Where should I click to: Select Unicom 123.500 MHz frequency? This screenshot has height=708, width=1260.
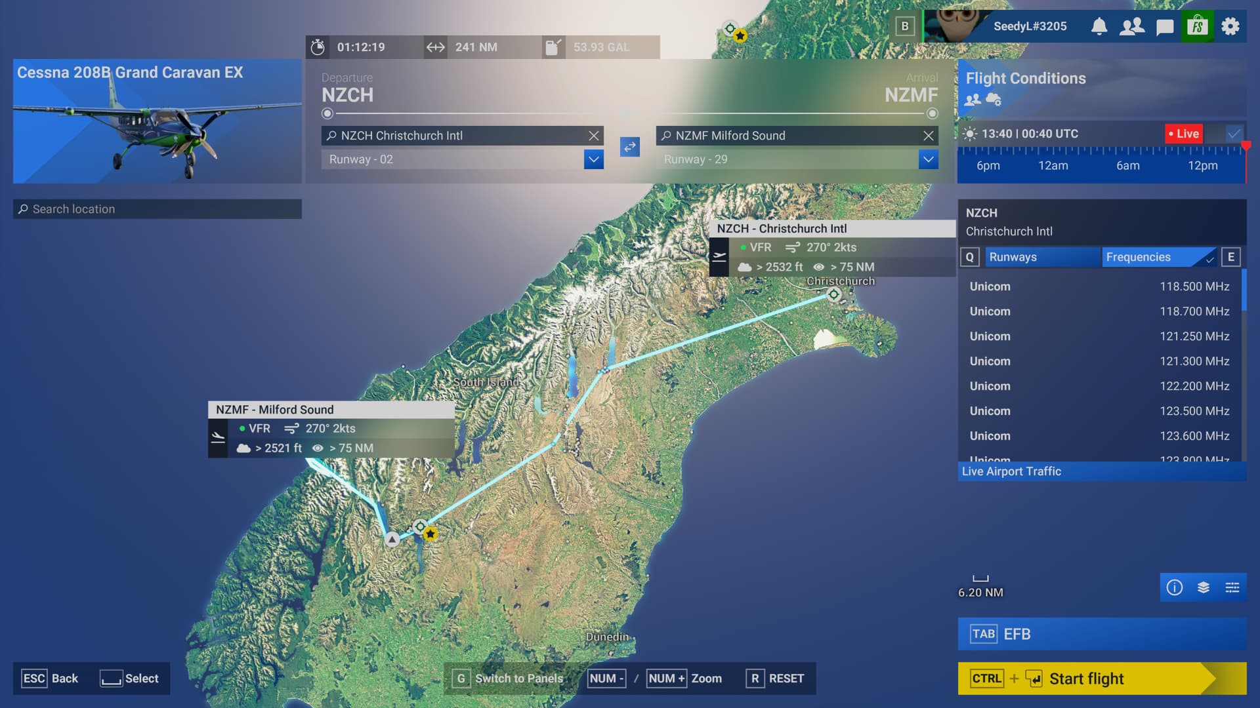point(1100,411)
